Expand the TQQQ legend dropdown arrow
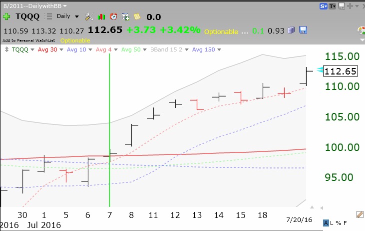This screenshot has height=231, width=365. [32, 49]
